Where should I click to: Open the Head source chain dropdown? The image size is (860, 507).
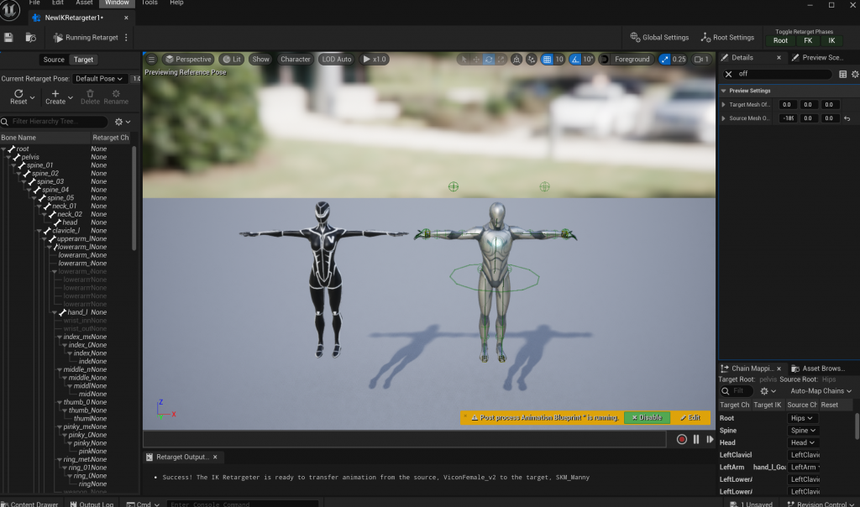click(803, 443)
